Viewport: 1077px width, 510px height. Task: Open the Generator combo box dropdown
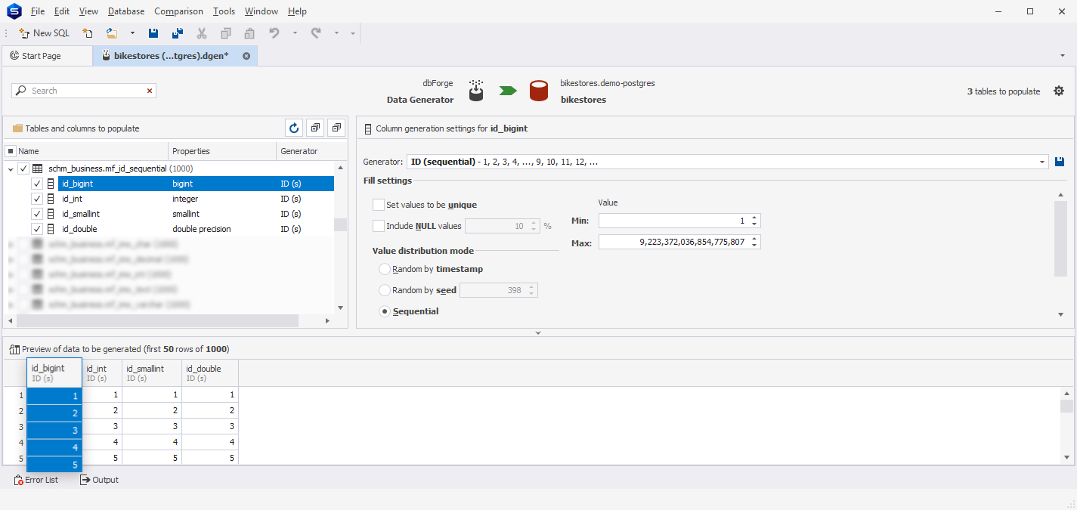(1043, 162)
